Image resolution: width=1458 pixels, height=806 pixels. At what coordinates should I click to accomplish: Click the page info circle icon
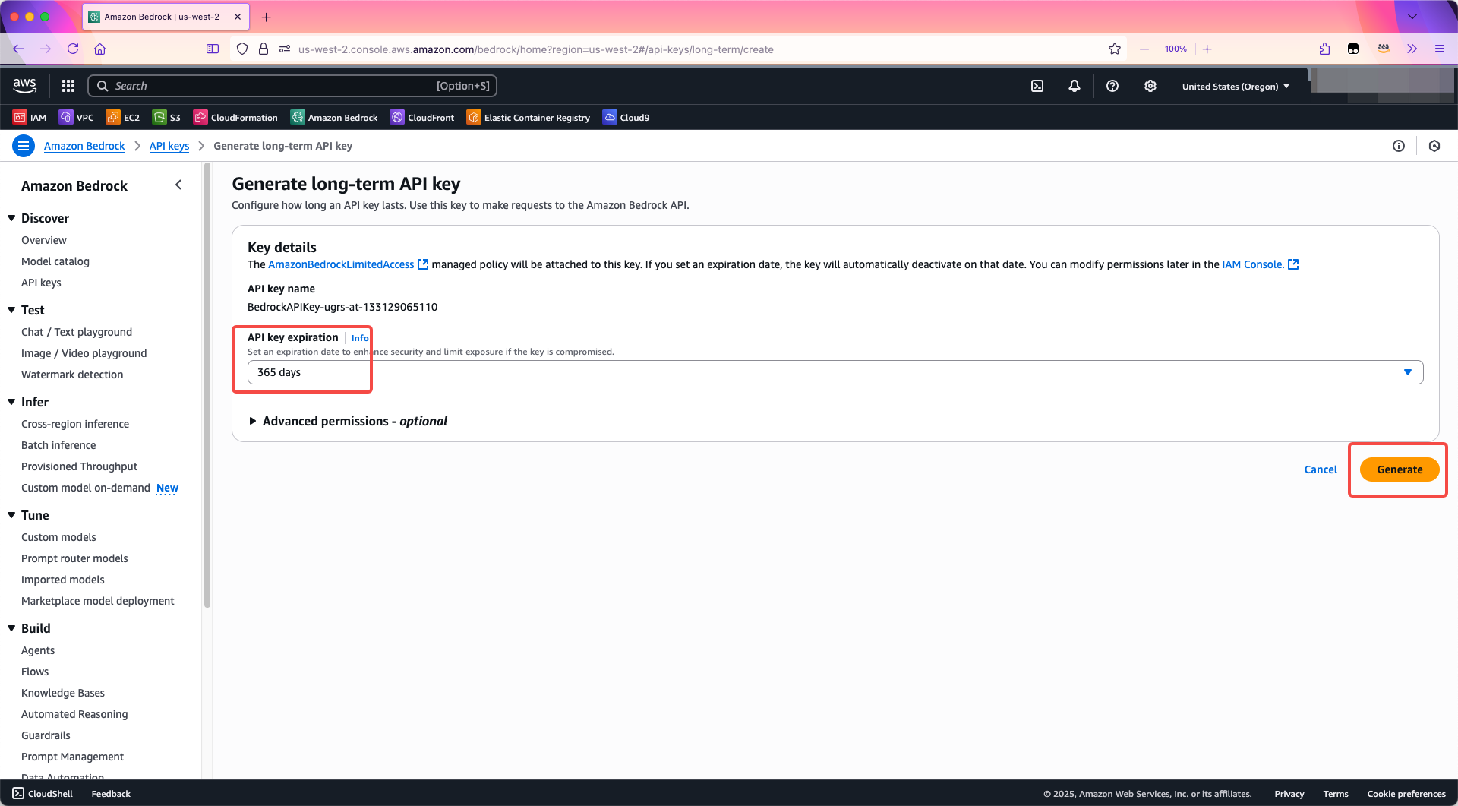[1399, 146]
